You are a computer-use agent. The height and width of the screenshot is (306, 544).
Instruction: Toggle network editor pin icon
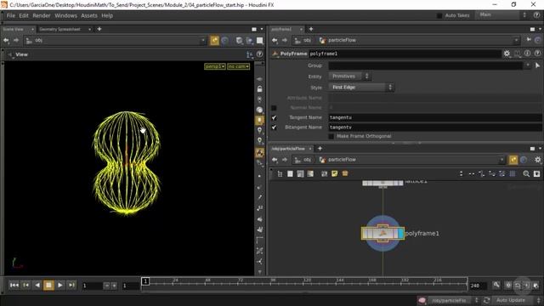513,160
